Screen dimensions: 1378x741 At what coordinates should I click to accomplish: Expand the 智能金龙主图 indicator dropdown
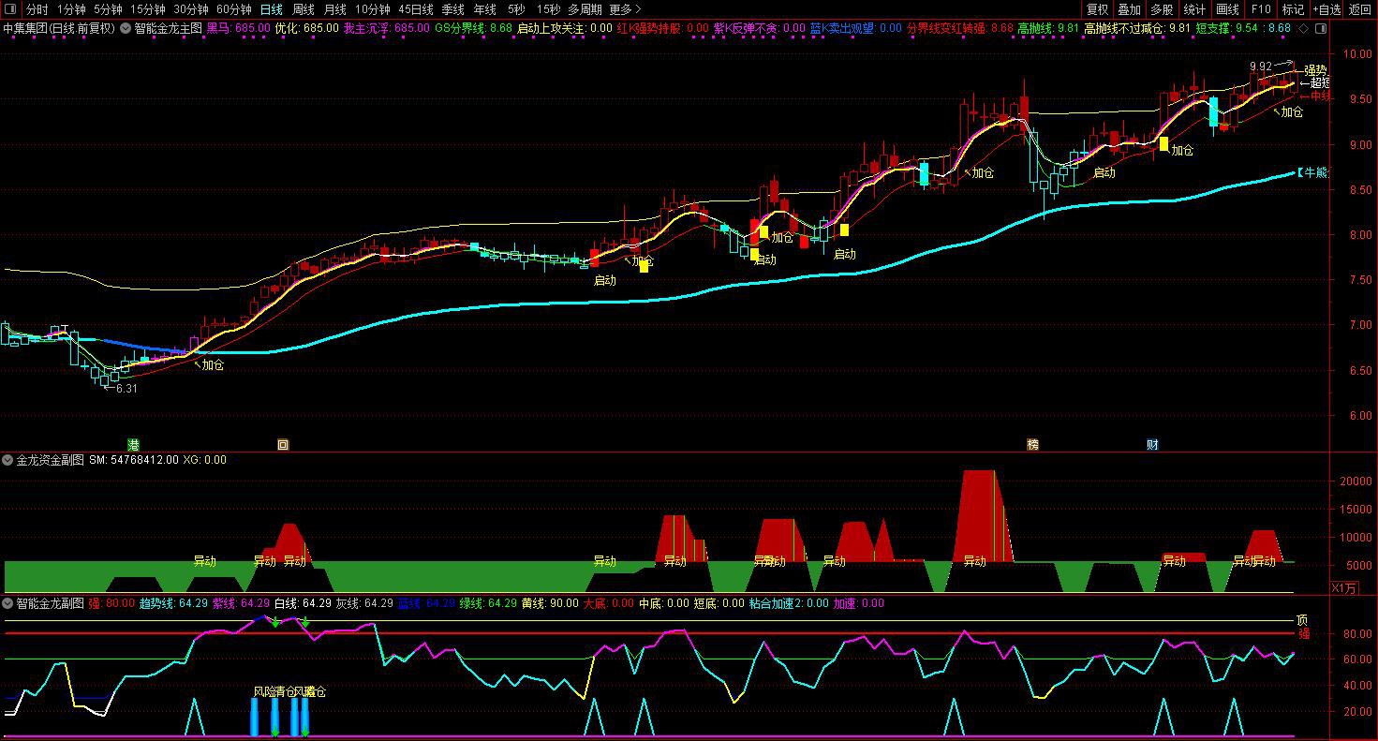pos(126,28)
